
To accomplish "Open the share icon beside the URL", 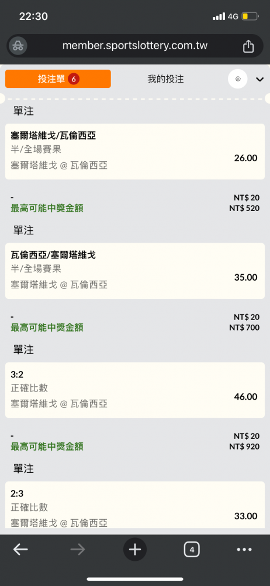I will click(x=248, y=46).
